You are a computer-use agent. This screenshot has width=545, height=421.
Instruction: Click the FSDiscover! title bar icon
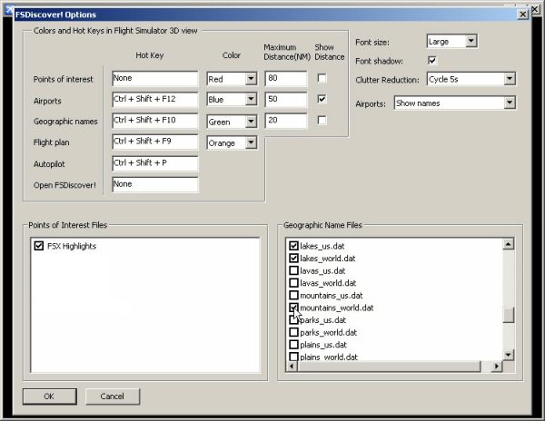[8, 15]
